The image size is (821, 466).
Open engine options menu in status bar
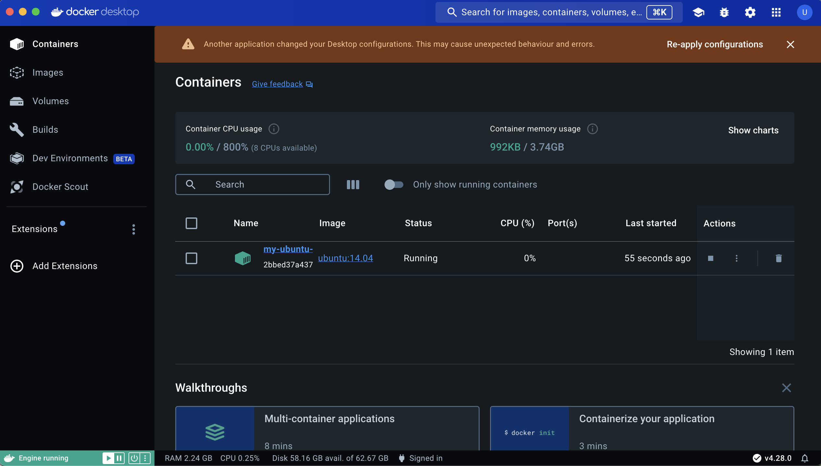(x=145, y=458)
